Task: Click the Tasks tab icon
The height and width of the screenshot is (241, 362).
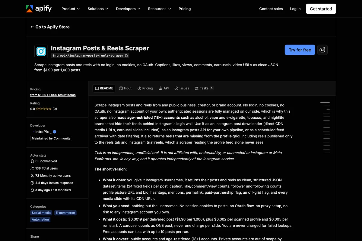Action: [197, 88]
